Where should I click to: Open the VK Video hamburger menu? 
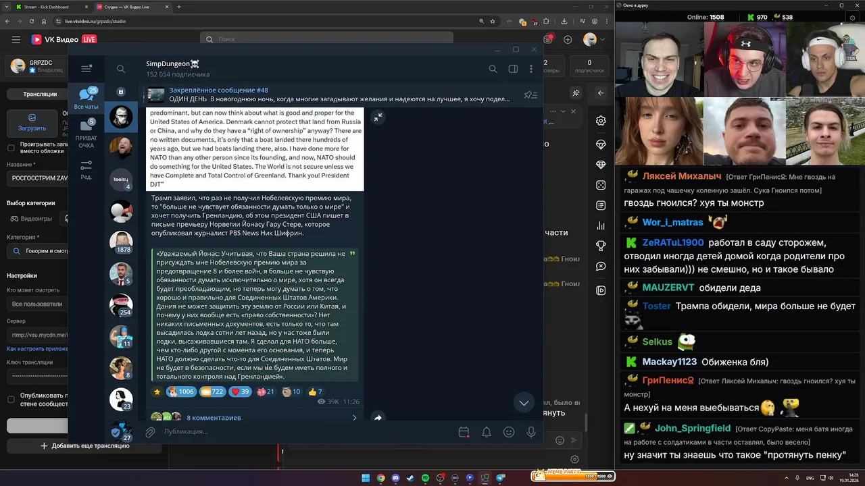(x=16, y=39)
